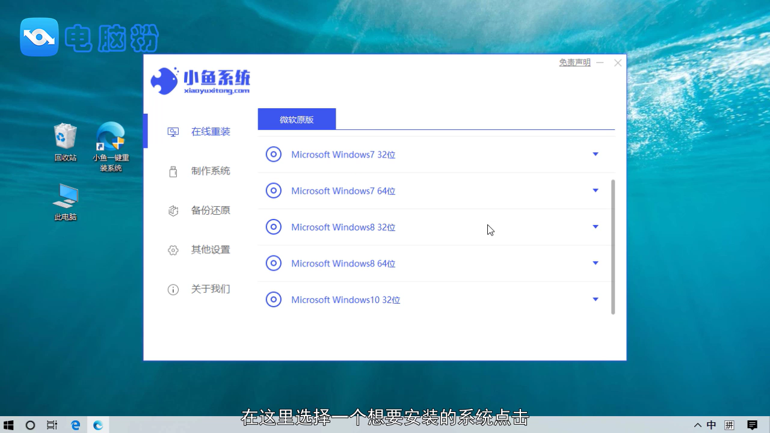Show hidden tray icons arrow
This screenshot has width=770, height=433.
point(697,425)
